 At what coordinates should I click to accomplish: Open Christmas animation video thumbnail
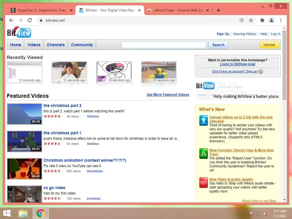[x=25, y=169]
